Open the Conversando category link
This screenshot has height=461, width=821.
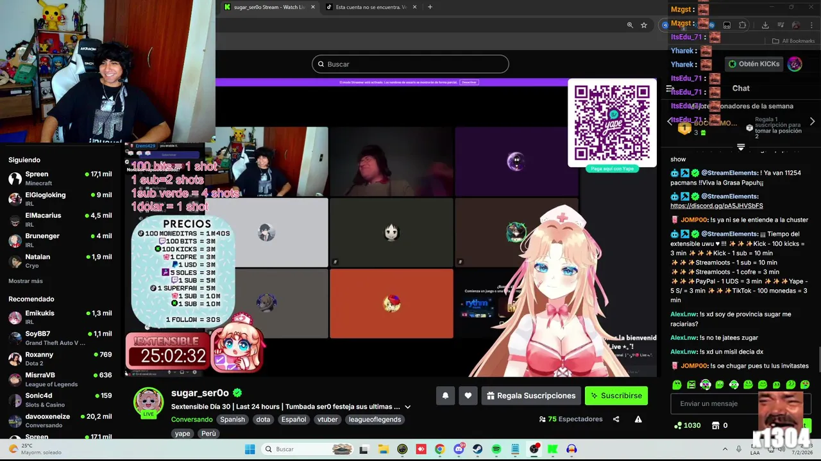click(192, 419)
